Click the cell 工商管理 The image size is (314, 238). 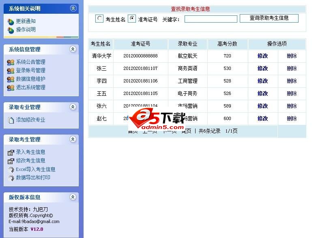click(188, 81)
